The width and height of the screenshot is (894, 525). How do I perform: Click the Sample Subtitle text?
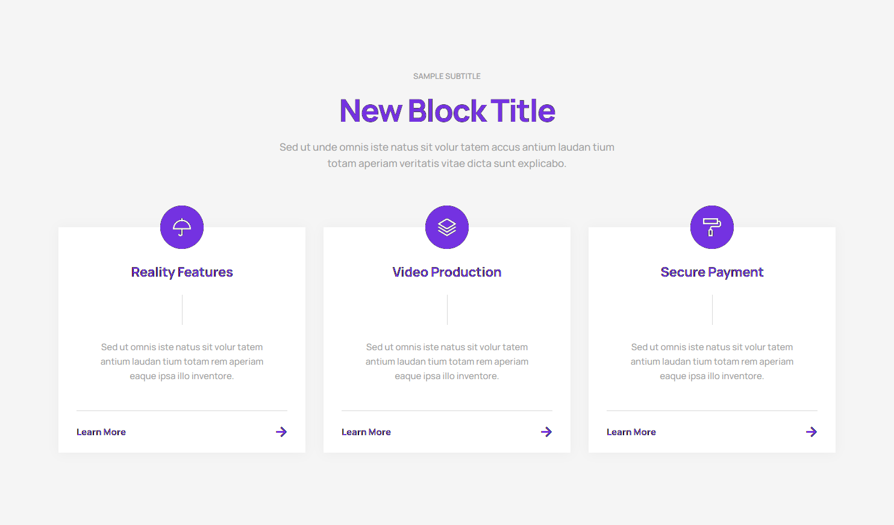447,77
